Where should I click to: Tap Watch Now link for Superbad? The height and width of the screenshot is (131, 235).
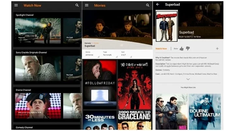[161, 49]
